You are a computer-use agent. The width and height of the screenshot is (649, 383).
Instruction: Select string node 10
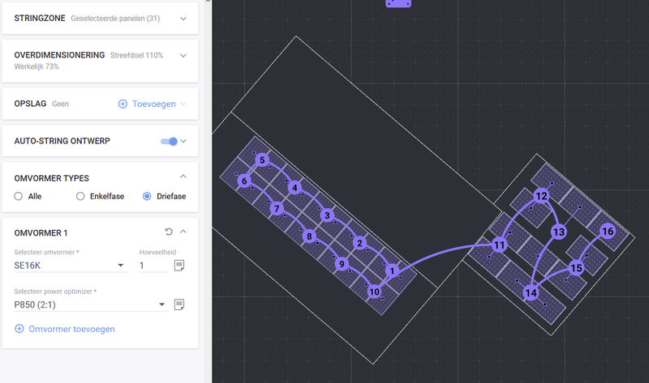374,292
